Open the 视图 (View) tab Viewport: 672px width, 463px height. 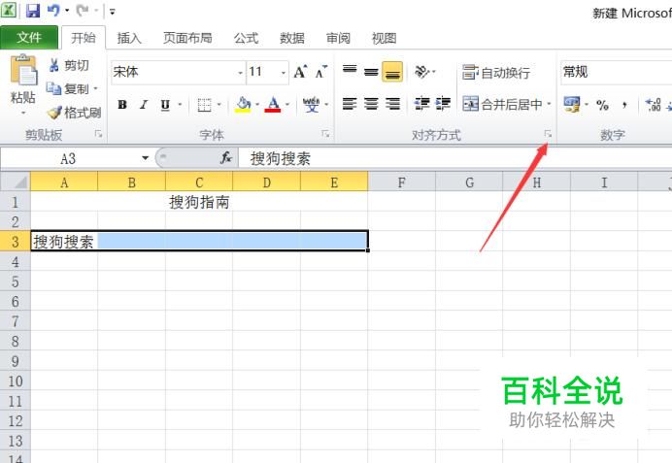(x=384, y=38)
